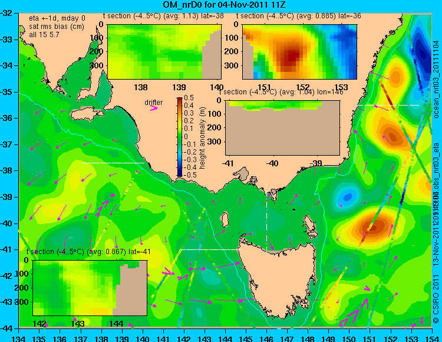Click the 'drifter' legend label
The width and height of the screenshot is (442, 342).
154,103
